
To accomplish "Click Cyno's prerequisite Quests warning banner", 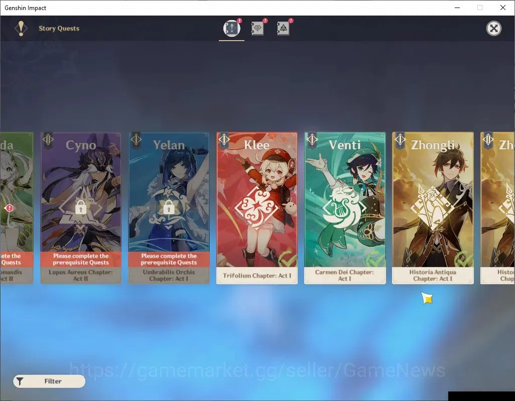I will [x=81, y=259].
